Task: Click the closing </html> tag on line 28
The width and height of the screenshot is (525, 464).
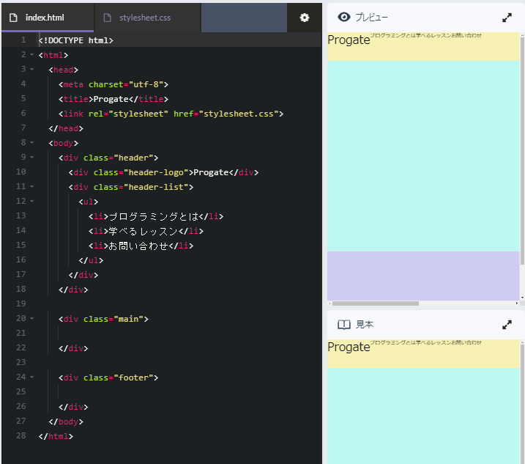Action: 56,436
